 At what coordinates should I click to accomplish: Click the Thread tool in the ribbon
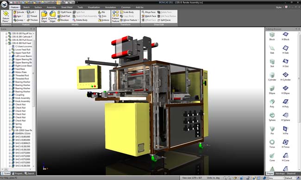32,16
